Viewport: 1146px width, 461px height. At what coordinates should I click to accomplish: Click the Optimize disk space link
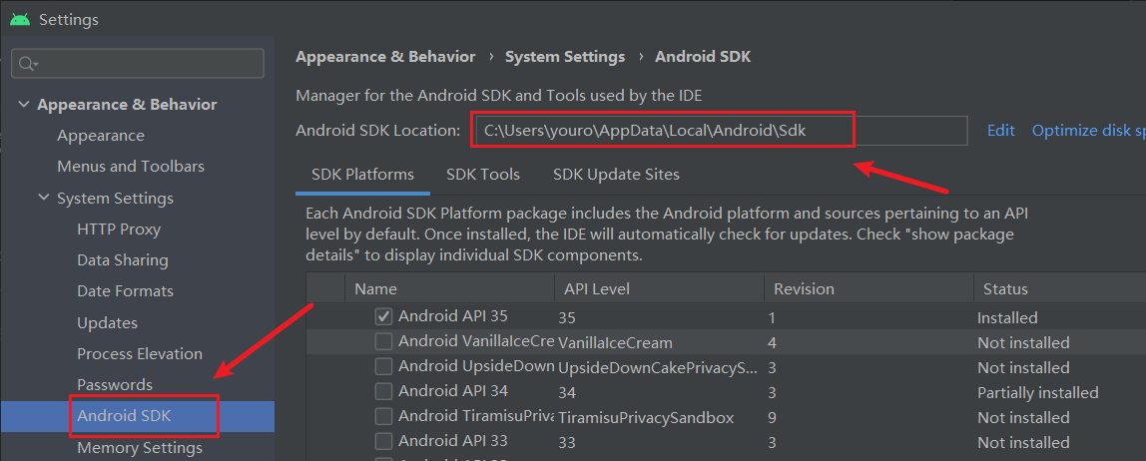pyautogui.click(x=1088, y=131)
